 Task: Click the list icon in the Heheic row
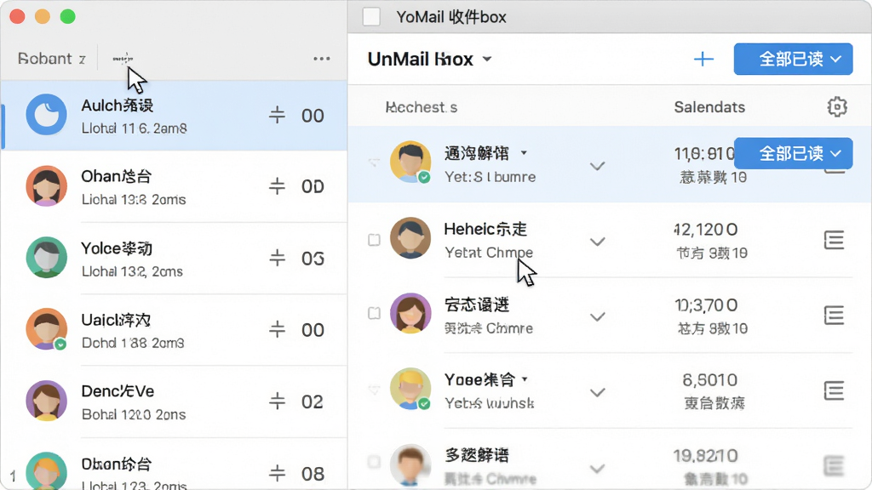tap(834, 240)
